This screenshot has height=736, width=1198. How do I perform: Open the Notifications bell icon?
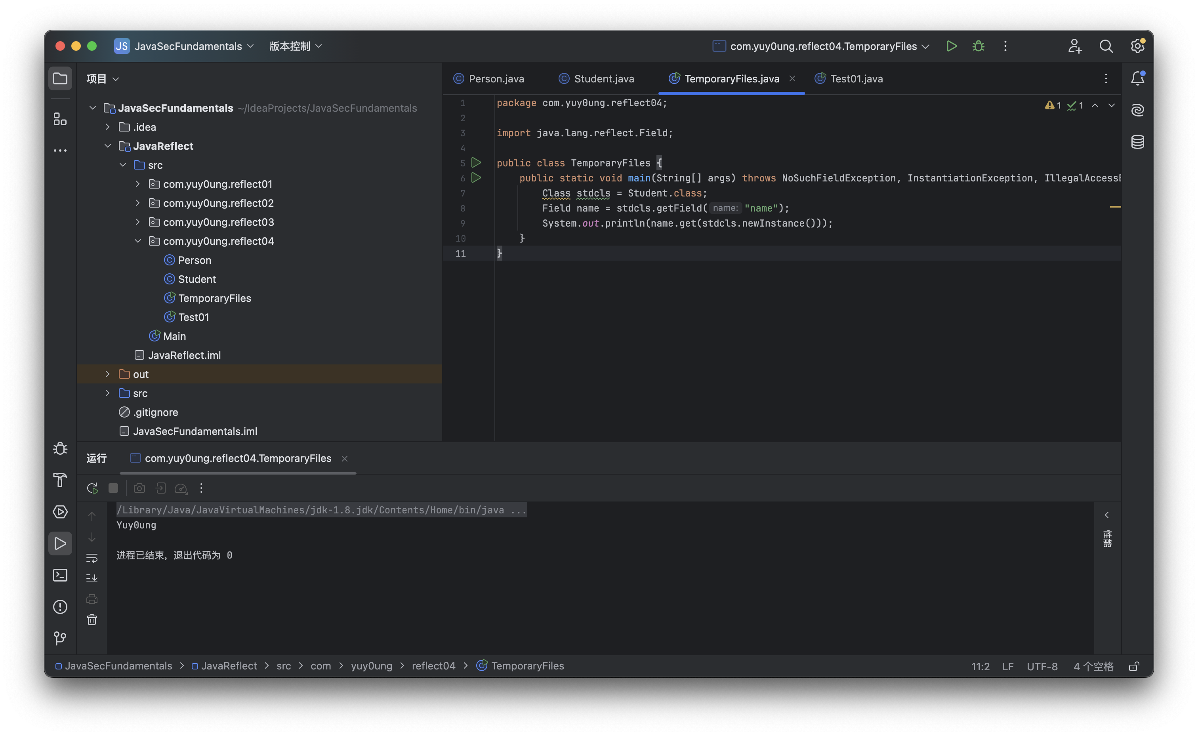point(1137,78)
